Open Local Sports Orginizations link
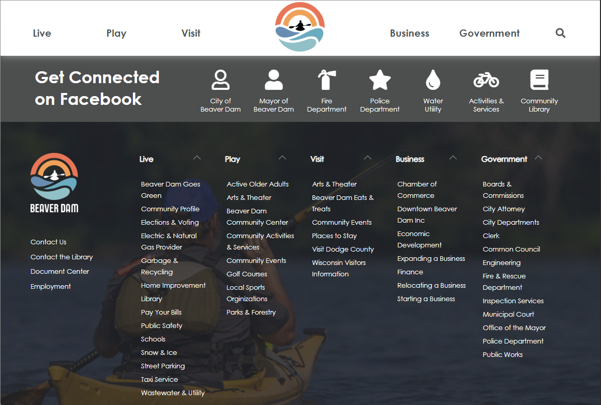This screenshot has width=601, height=405. coord(247,293)
